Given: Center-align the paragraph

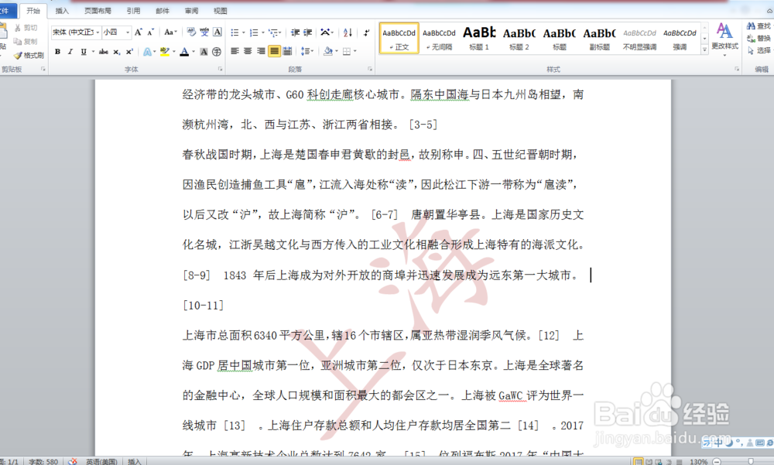Looking at the screenshot, I should coord(248,51).
